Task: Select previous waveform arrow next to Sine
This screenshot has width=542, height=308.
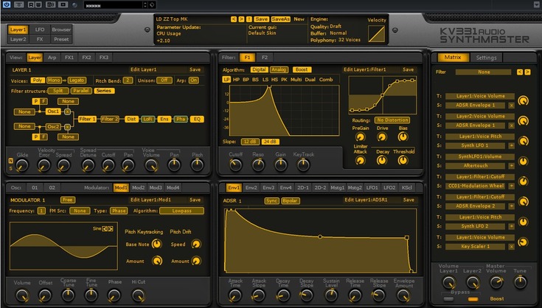Action: [x=105, y=229]
